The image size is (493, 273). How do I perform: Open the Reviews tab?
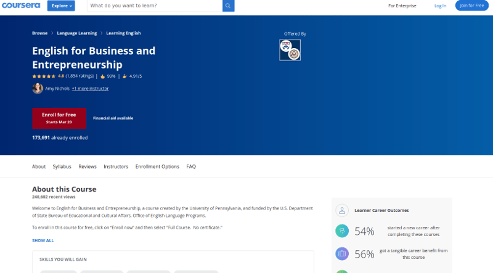pyautogui.click(x=88, y=166)
